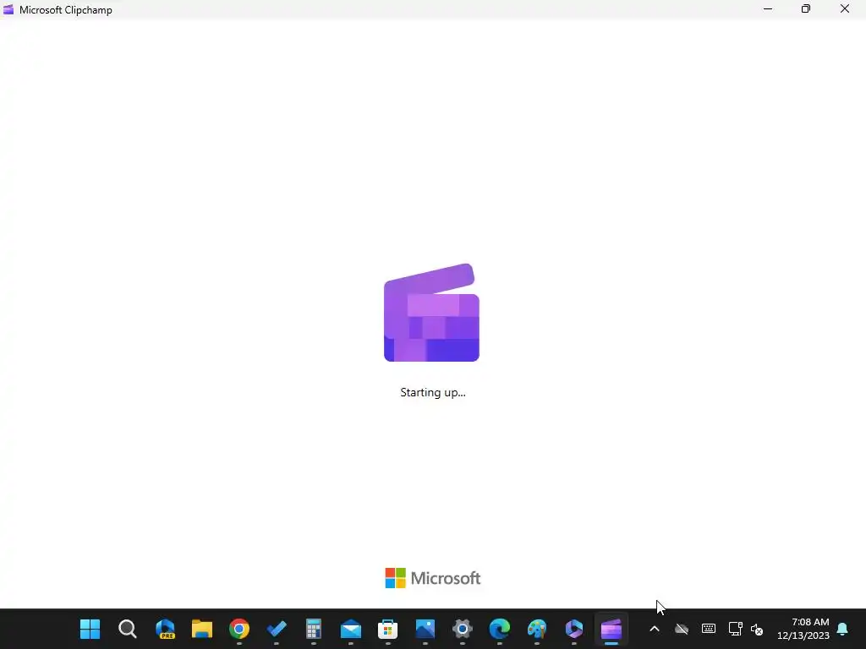Open the touch keyboard tray icon
The height and width of the screenshot is (649, 866).
coord(709,629)
